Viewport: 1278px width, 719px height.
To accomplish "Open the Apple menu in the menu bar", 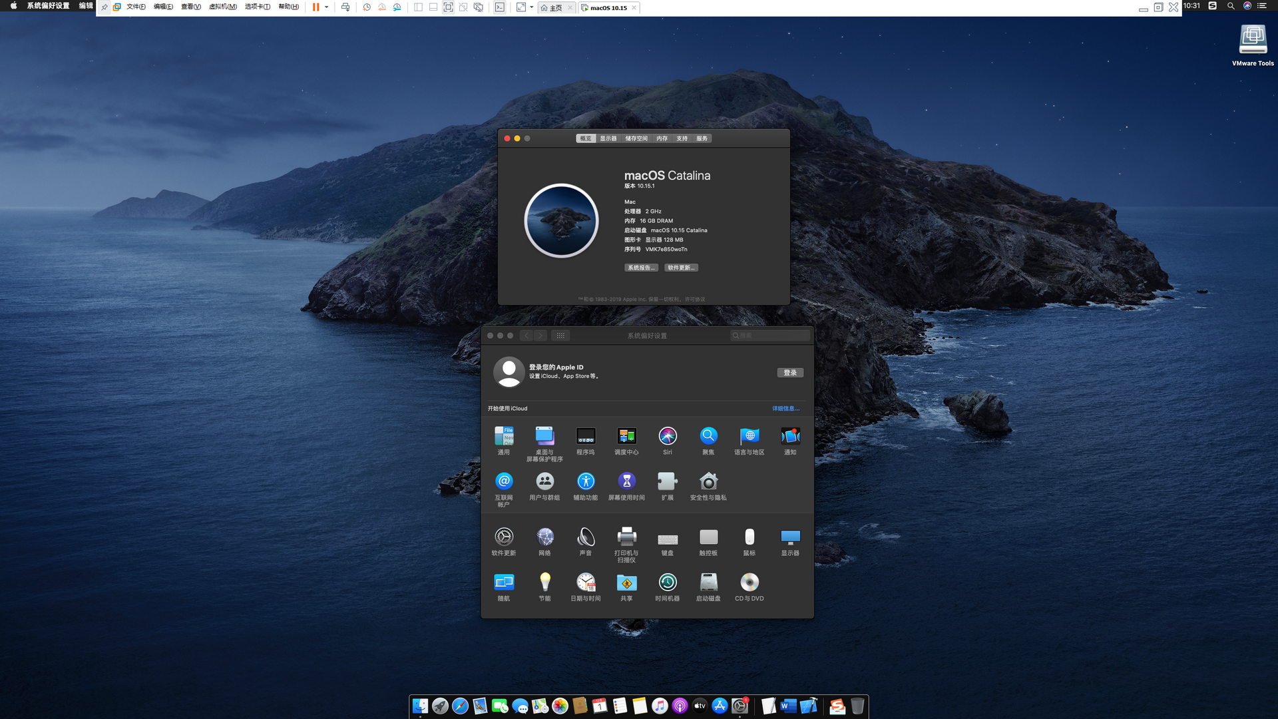I will [13, 6].
